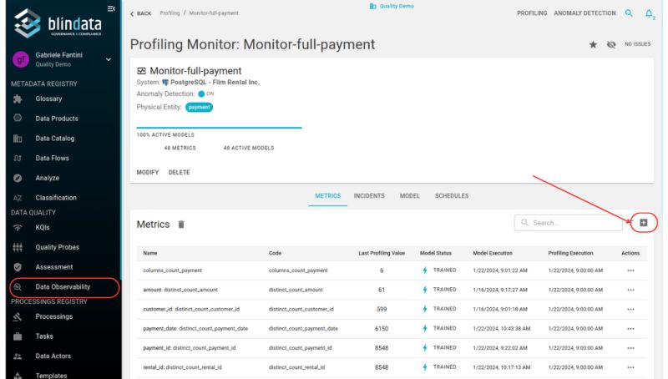Go back with the Back button
Viewport: 668px width, 379px height.
pos(140,13)
